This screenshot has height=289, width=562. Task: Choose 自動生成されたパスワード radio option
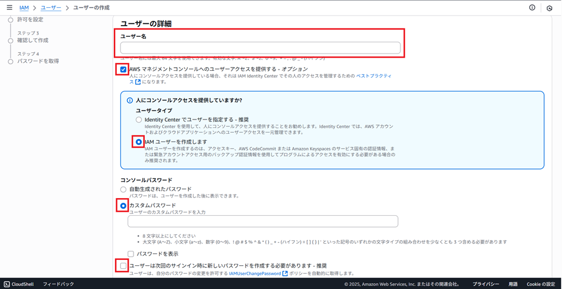(123, 189)
